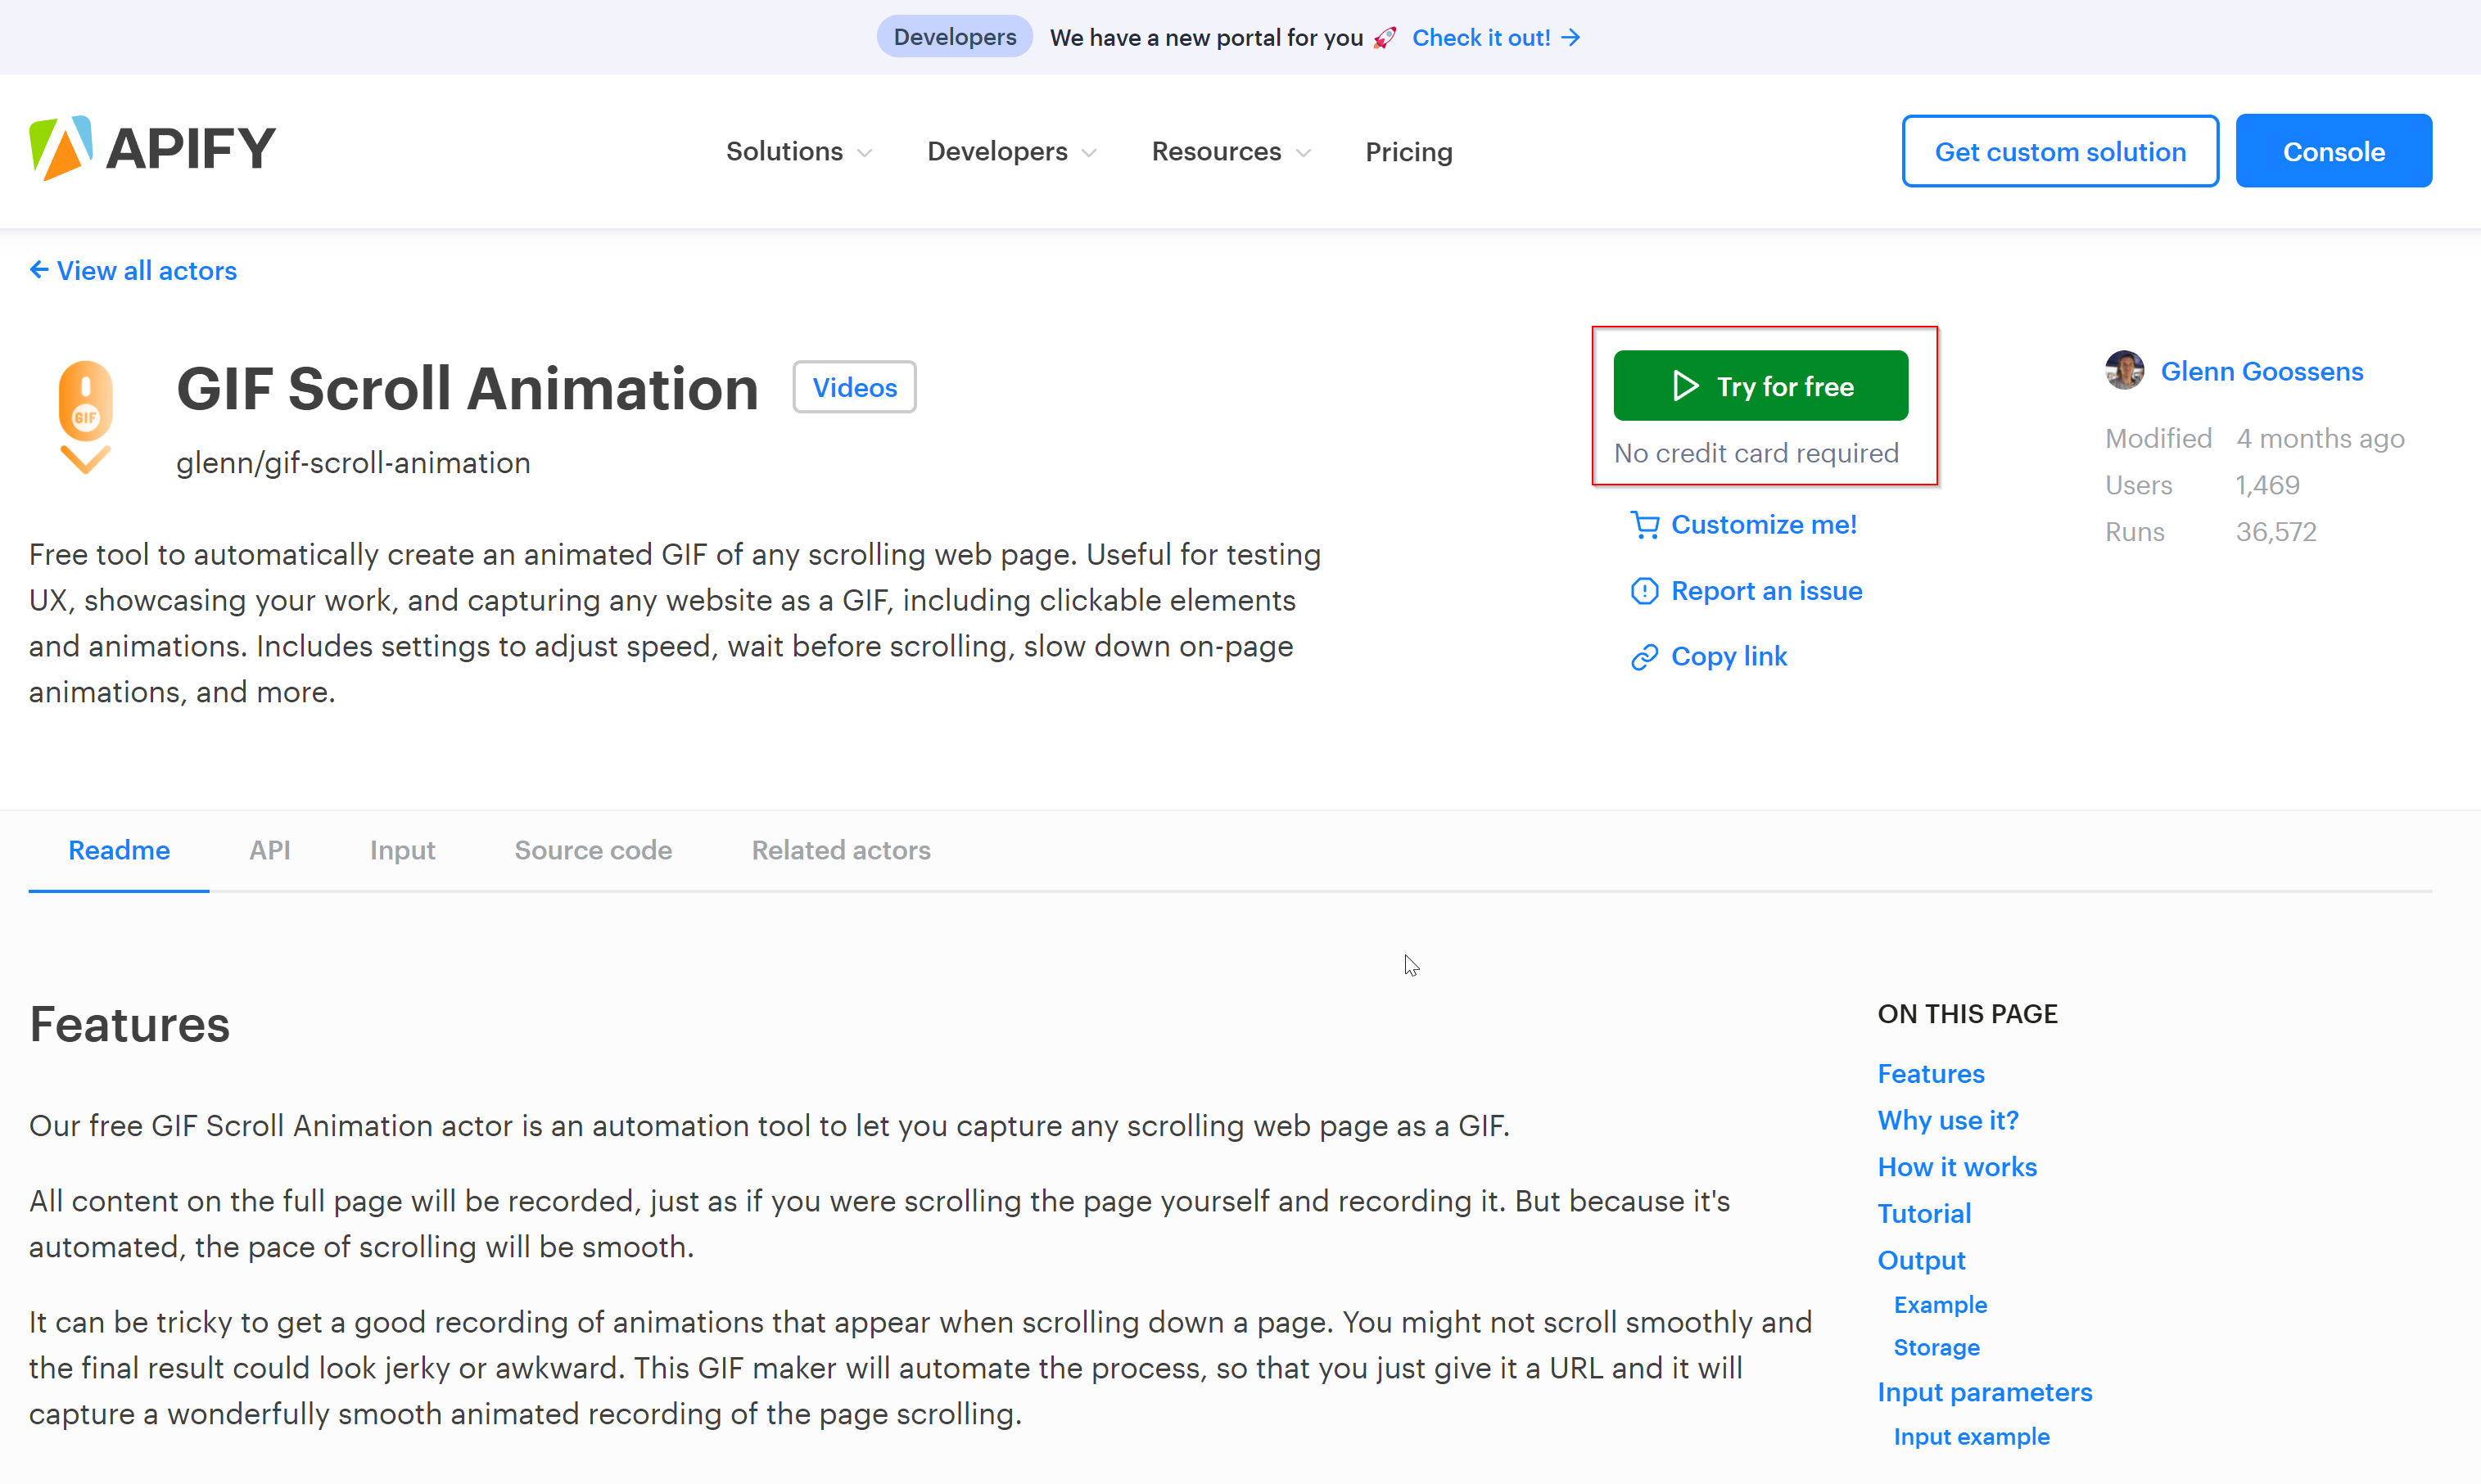Click Glenn Goossens avatar image
2481x1484 pixels.
pyautogui.click(x=2124, y=371)
